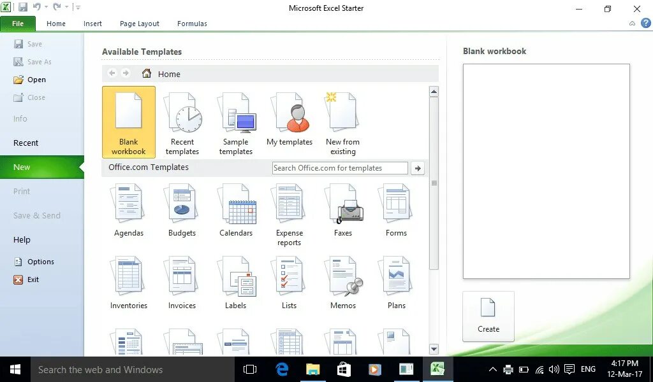
Task: Click Search the web and Windows box
Action: [x=133, y=369]
